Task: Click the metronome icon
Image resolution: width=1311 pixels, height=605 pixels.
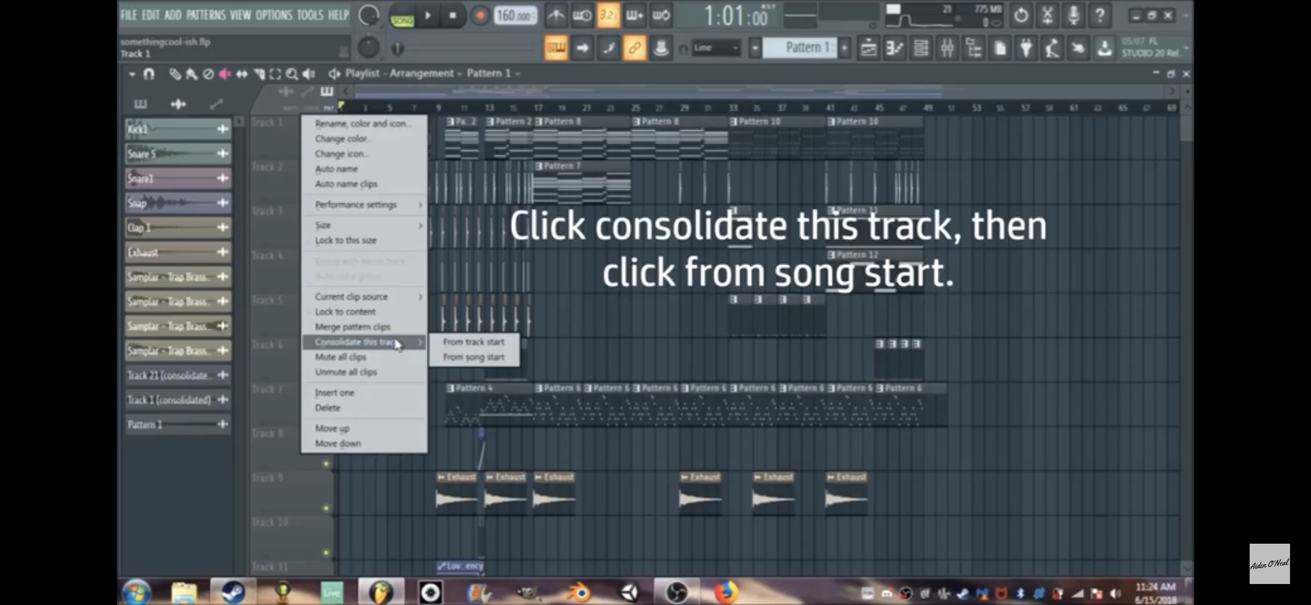Action: pyautogui.click(x=556, y=16)
